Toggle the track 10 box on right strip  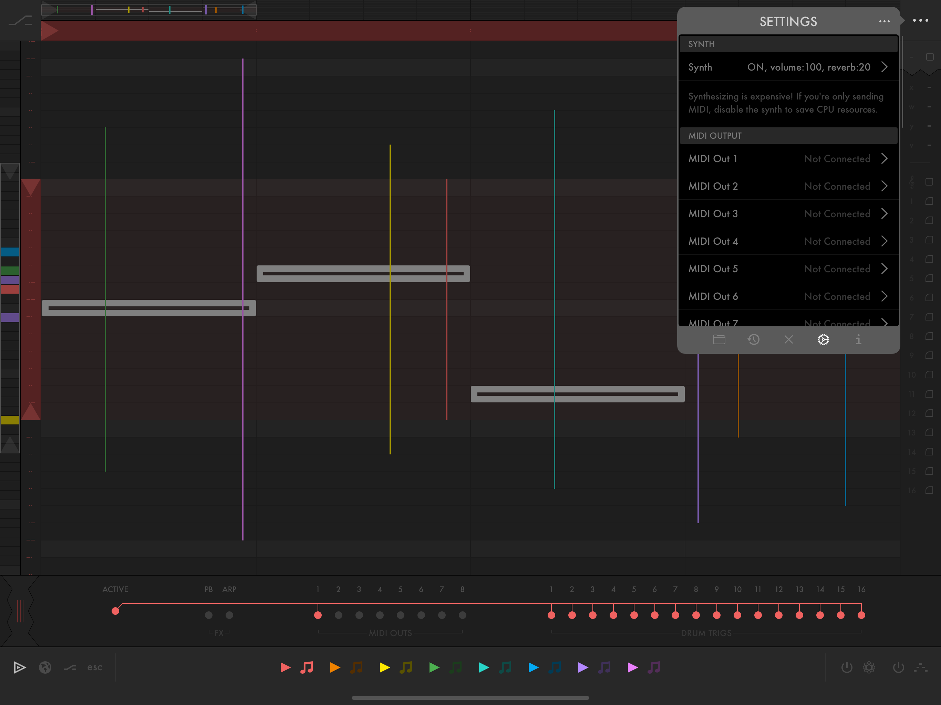[929, 375]
